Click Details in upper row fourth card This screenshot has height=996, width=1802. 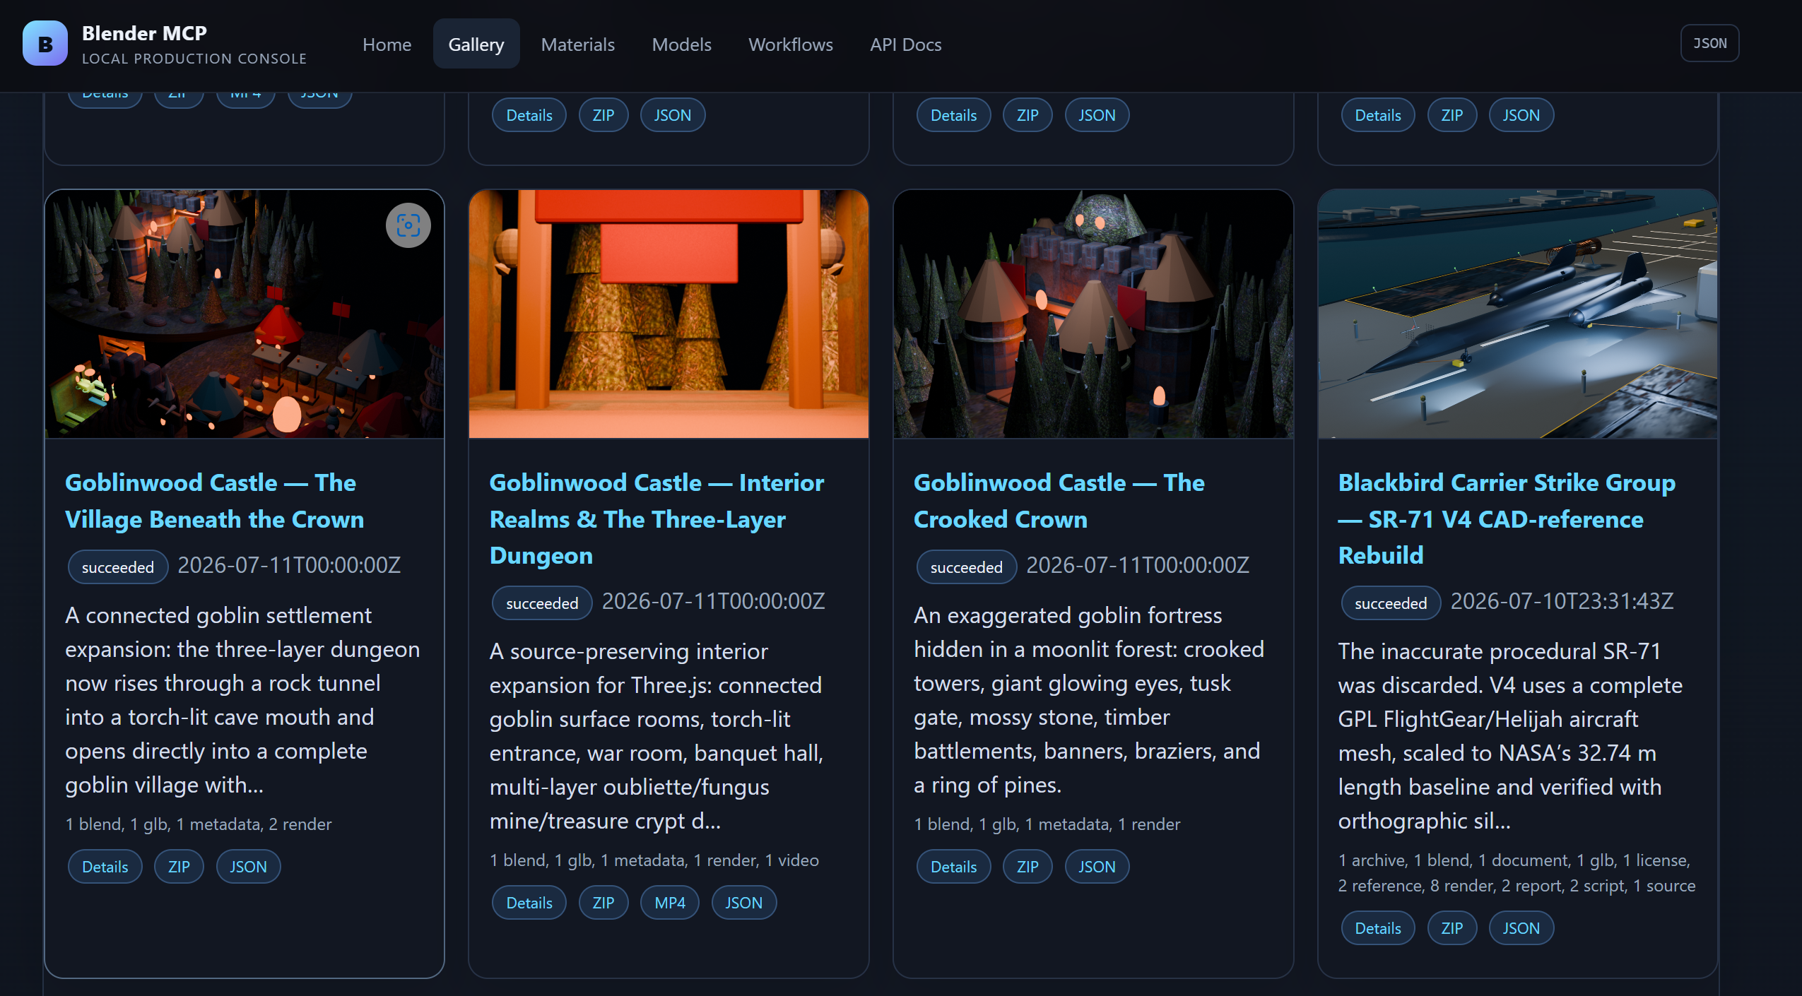(1378, 115)
